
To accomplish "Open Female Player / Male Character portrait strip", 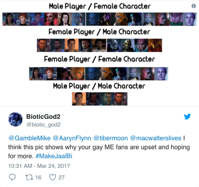I will [x=99, y=45].
